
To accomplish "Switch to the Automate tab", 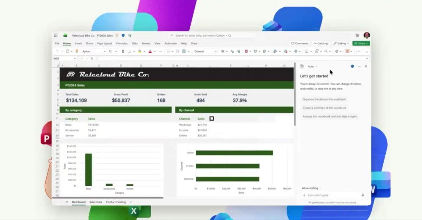I will coord(170,43).
